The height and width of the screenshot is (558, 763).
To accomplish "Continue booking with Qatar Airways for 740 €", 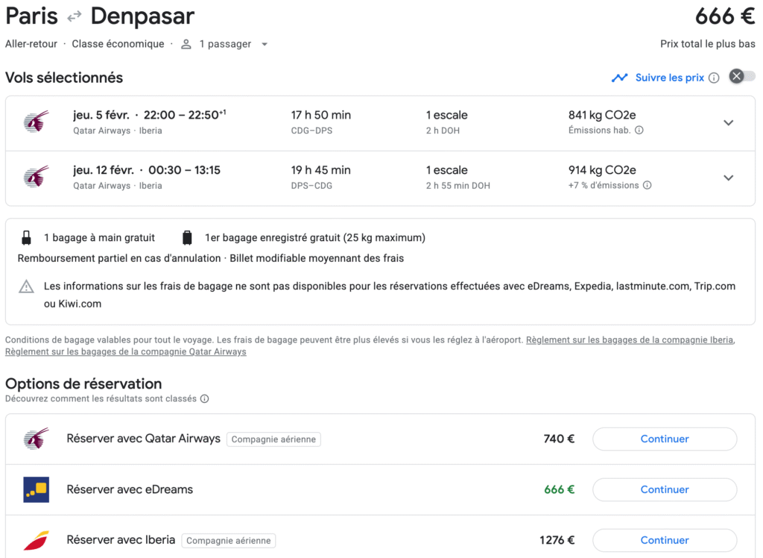I will [x=664, y=439].
